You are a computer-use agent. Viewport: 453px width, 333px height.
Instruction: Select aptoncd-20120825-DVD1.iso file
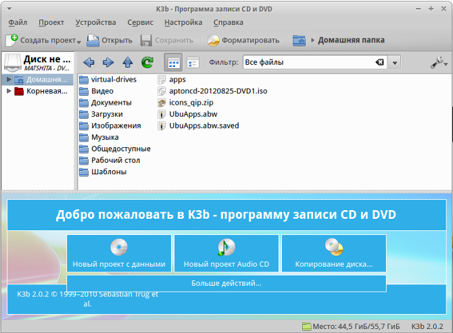coord(212,91)
